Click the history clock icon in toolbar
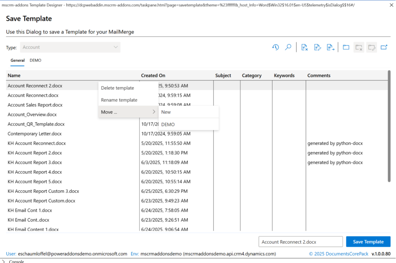 point(275,47)
